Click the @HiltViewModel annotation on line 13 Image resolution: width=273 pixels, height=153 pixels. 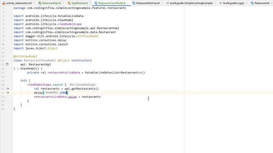pyautogui.click(x=25, y=57)
